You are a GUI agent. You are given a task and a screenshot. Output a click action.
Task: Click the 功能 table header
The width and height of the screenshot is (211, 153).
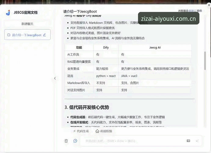point(79,47)
